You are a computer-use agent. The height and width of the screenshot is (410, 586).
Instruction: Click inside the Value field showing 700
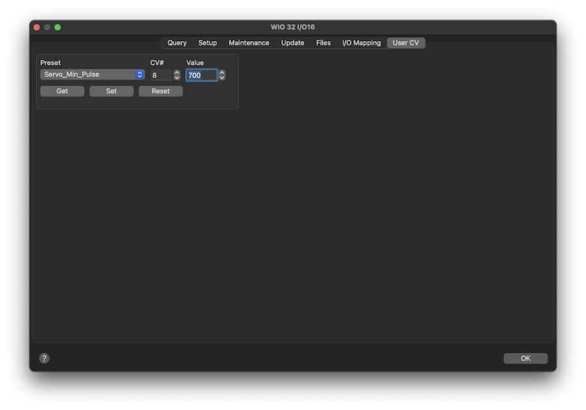tap(201, 76)
